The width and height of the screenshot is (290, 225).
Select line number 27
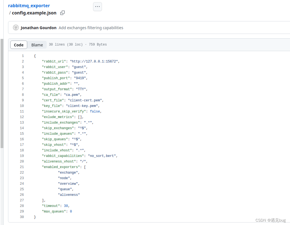[22, 200]
